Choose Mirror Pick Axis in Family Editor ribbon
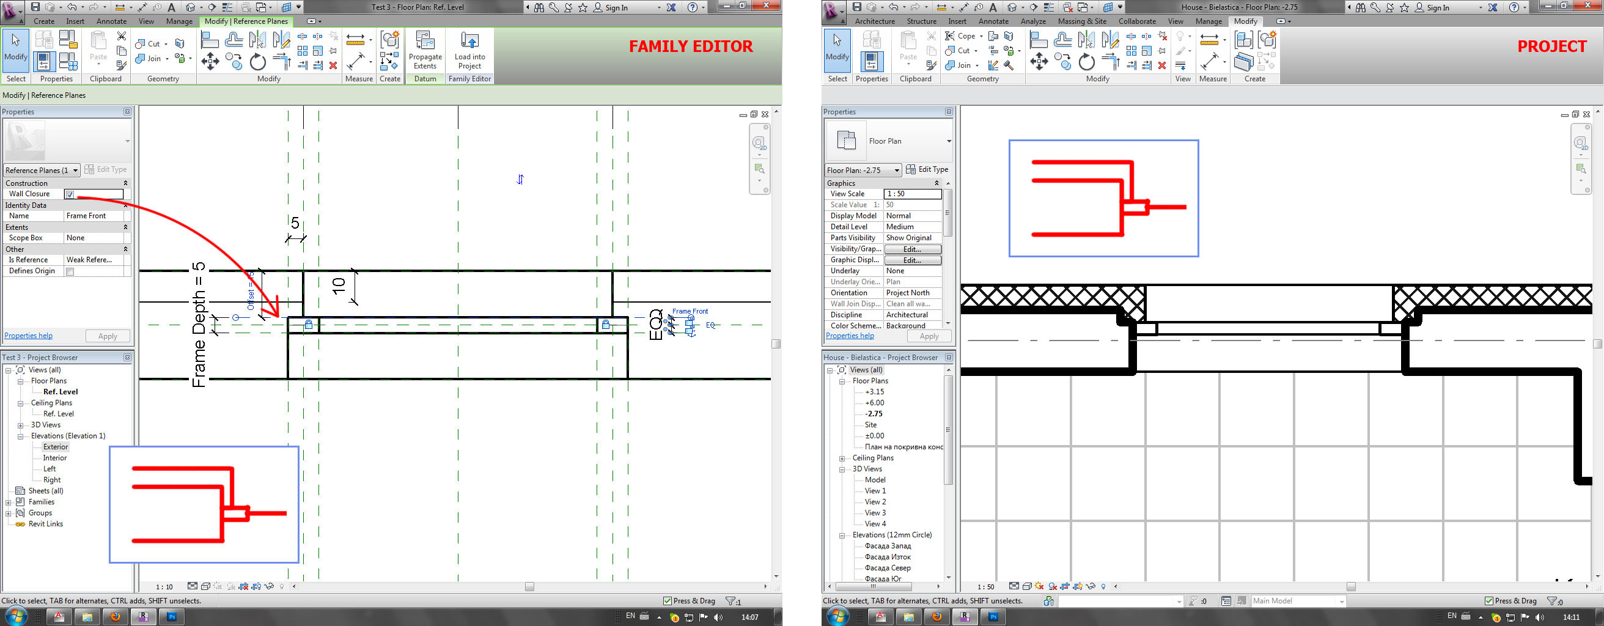 click(x=257, y=40)
